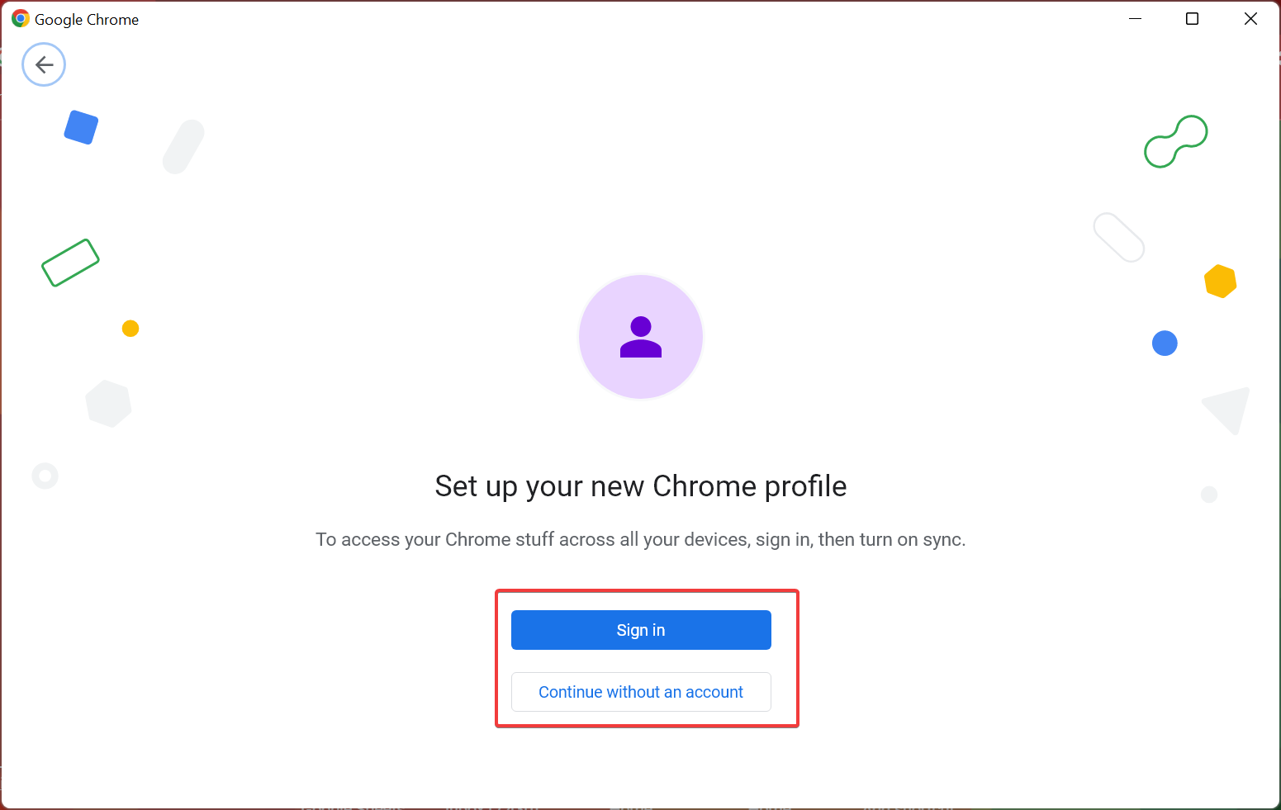Maximize the Chrome profile window
Screen dimensions: 1281x810
tap(1192, 18)
